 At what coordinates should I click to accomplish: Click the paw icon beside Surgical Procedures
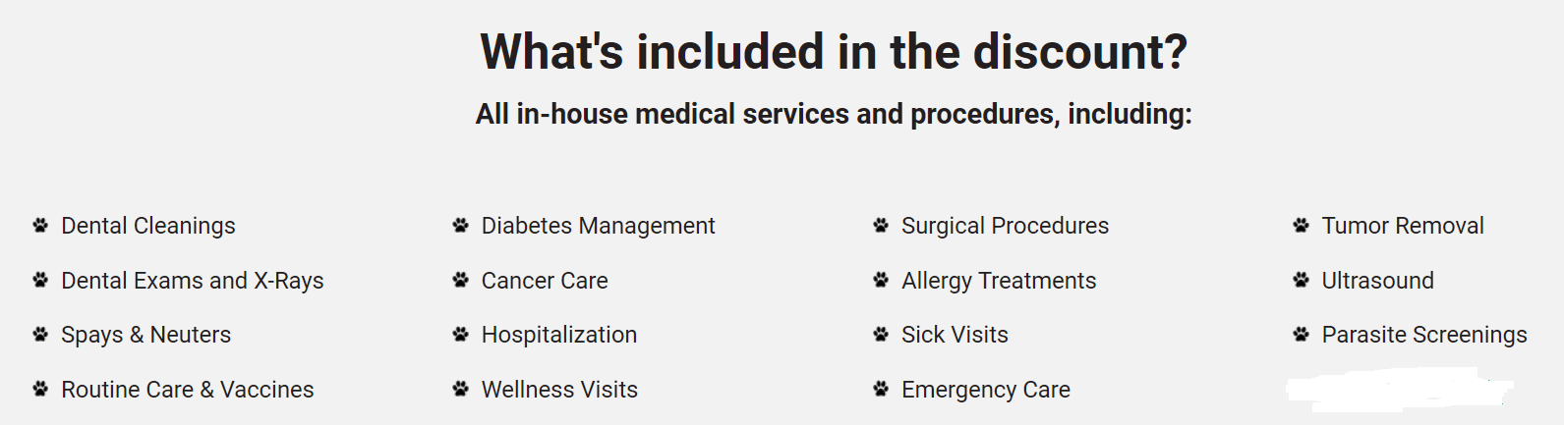pos(881,226)
